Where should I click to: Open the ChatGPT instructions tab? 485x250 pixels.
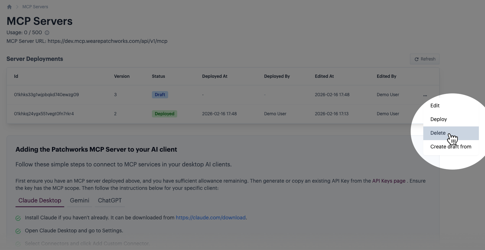(x=110, y=200)
